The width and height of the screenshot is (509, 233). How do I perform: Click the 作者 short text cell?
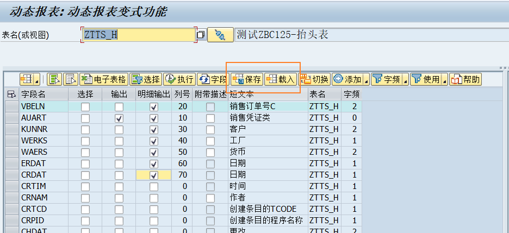[268, 198]
